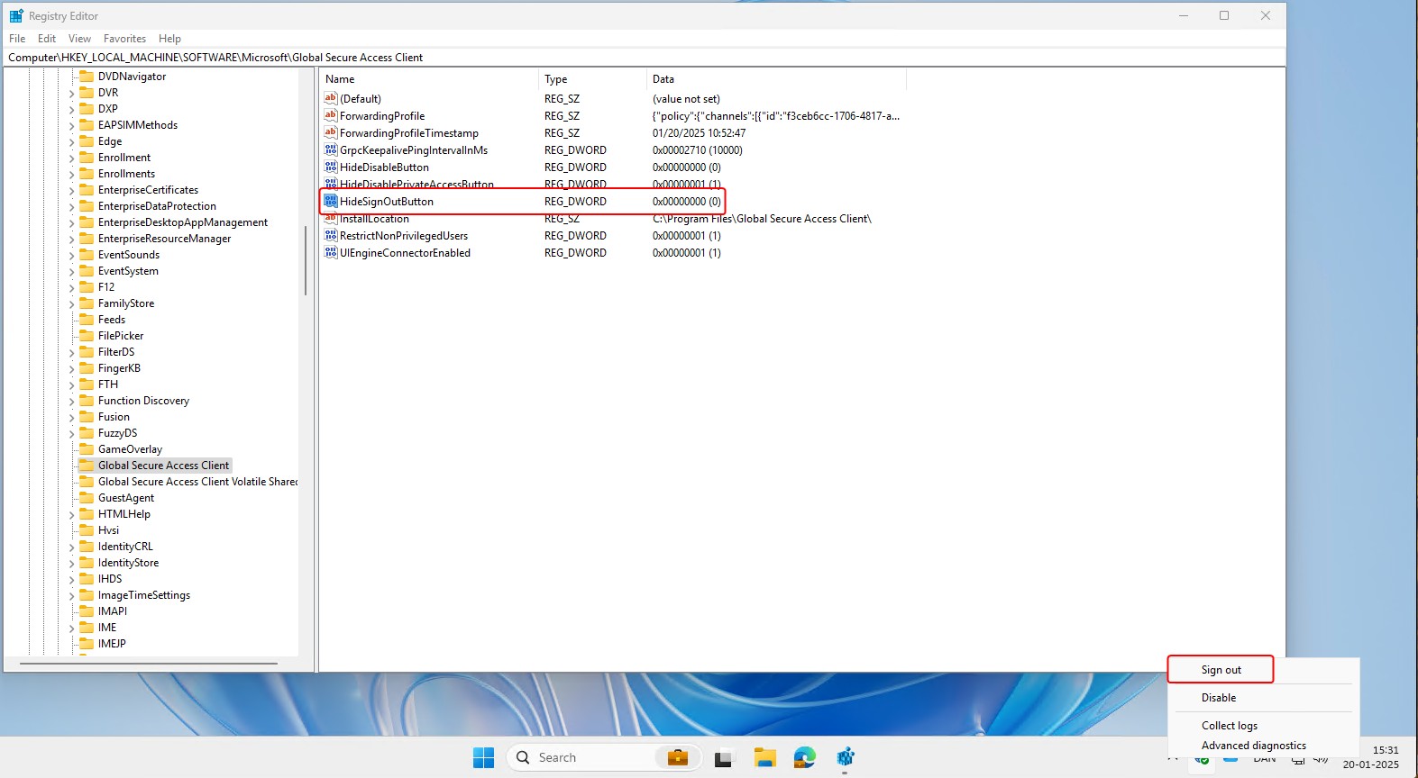
Task: Open the View menu
Action: pos(79,39)
